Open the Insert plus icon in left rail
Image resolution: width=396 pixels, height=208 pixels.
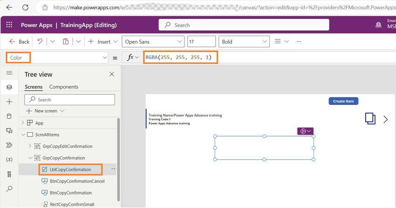[x=9, y=102]
